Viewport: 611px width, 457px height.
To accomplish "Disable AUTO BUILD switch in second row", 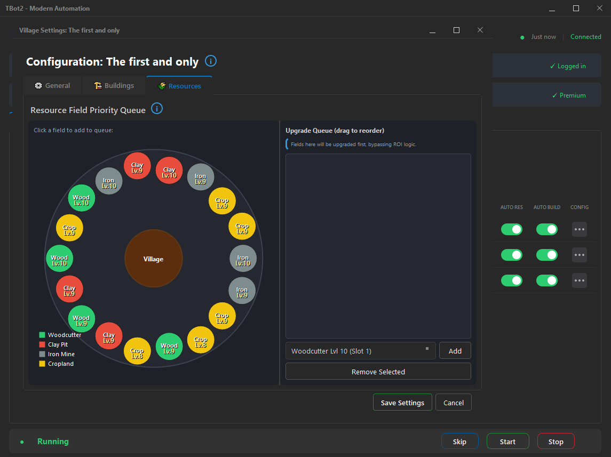I will click(x=546, y=255).
